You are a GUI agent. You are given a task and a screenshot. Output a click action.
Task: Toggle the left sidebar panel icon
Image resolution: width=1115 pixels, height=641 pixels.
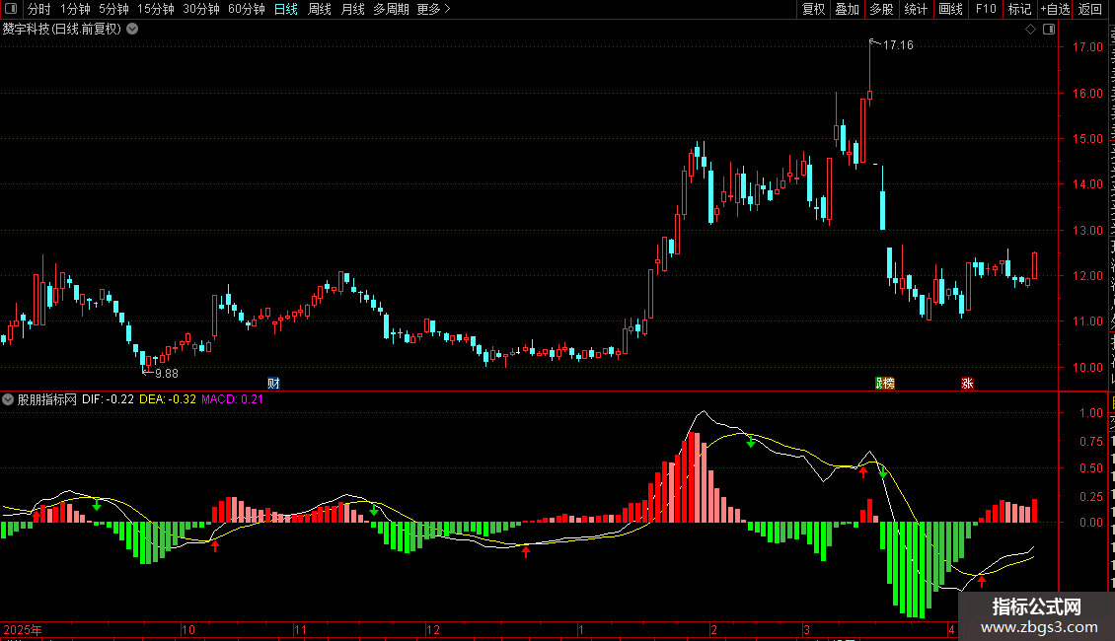(x=11, y=9)
